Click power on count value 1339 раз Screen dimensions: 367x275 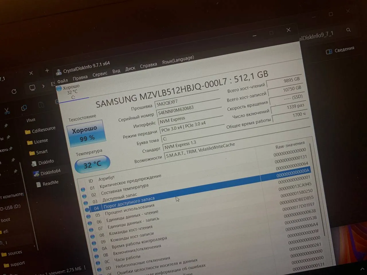point(289,107)
